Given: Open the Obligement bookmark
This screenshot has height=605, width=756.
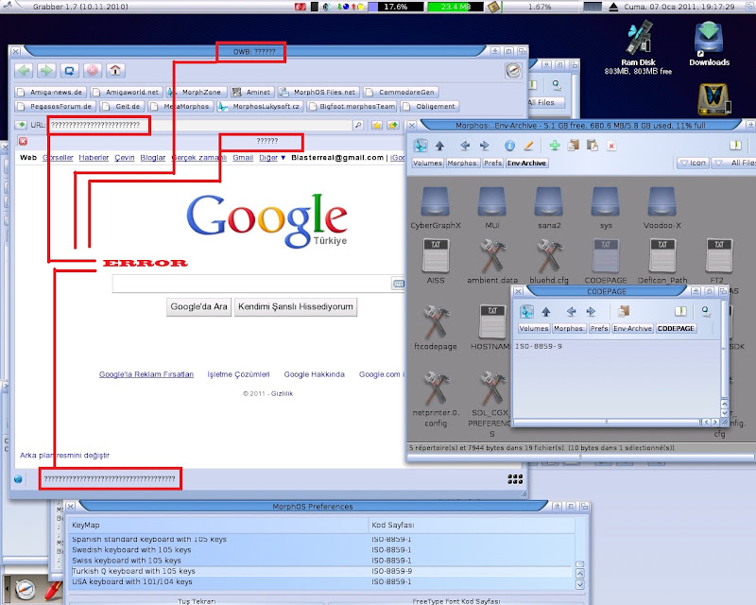Looking at the screenshot, I should pyautogui.click(x=430, y=106).
